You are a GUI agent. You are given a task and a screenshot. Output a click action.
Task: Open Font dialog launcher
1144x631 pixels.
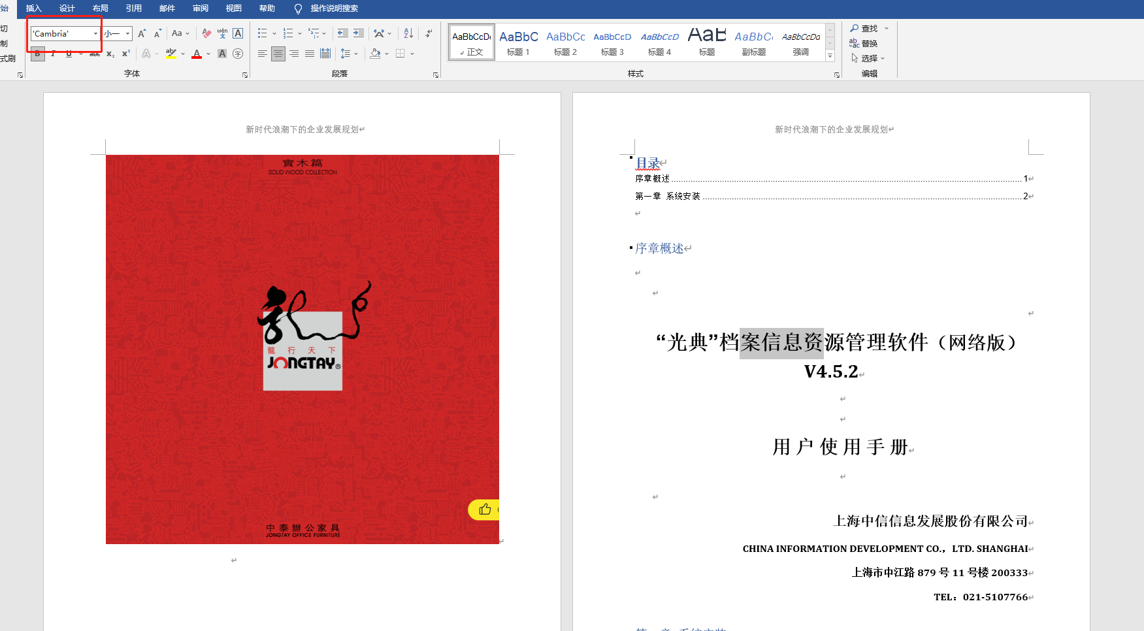tap(245, 75)
